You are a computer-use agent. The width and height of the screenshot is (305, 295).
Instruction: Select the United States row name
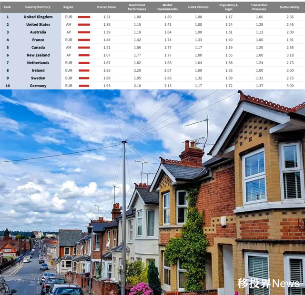38,24
